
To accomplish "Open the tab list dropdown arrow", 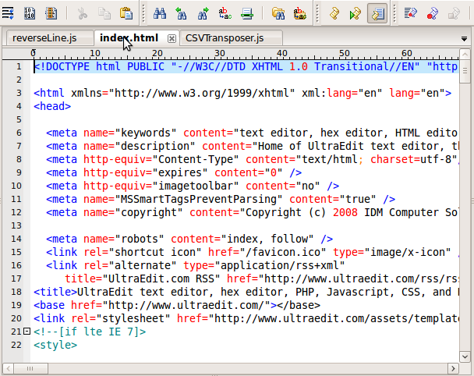I will coord(465,39).
